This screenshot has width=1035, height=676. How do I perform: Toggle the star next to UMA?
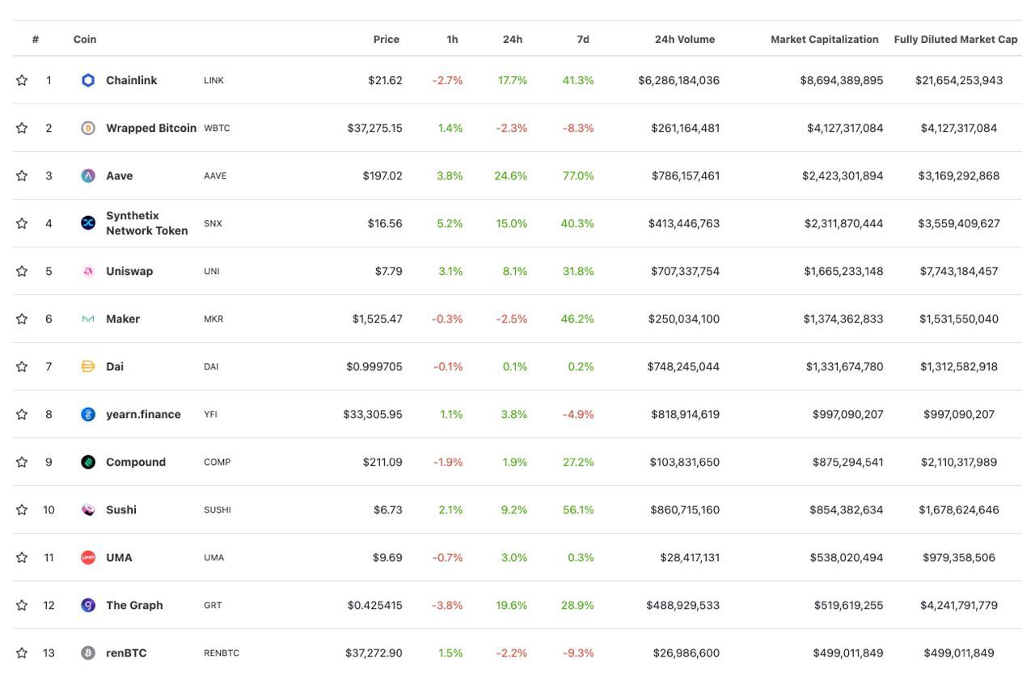[x=22, y=557]
